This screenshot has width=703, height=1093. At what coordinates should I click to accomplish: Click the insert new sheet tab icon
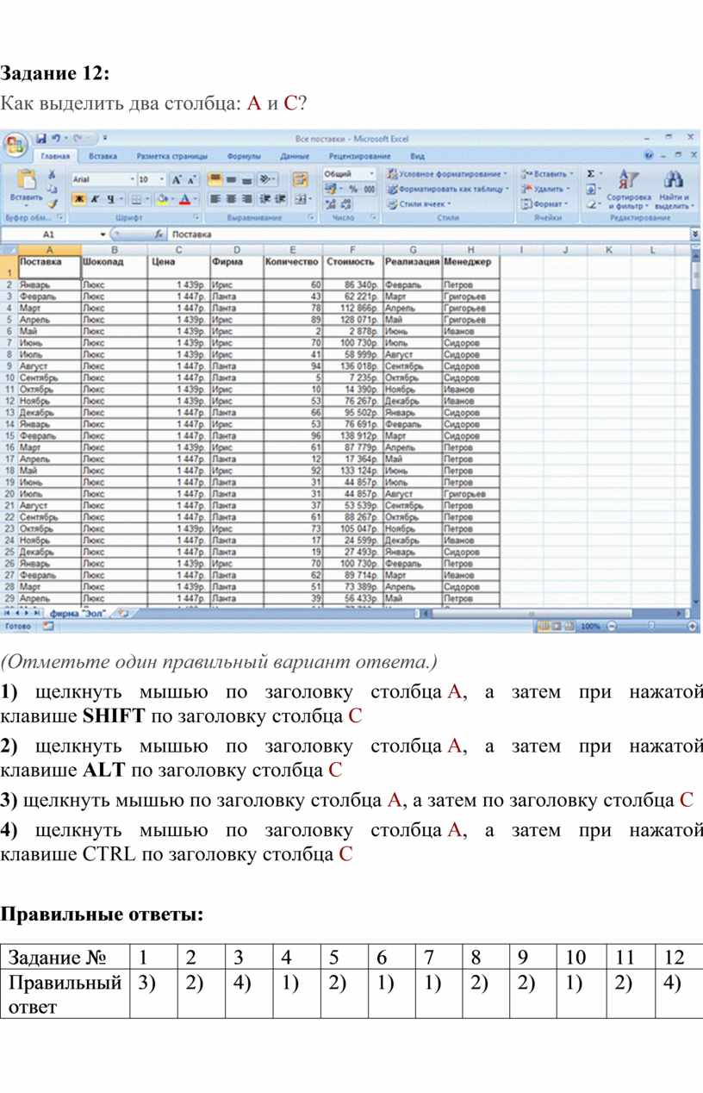coord(123,614)
